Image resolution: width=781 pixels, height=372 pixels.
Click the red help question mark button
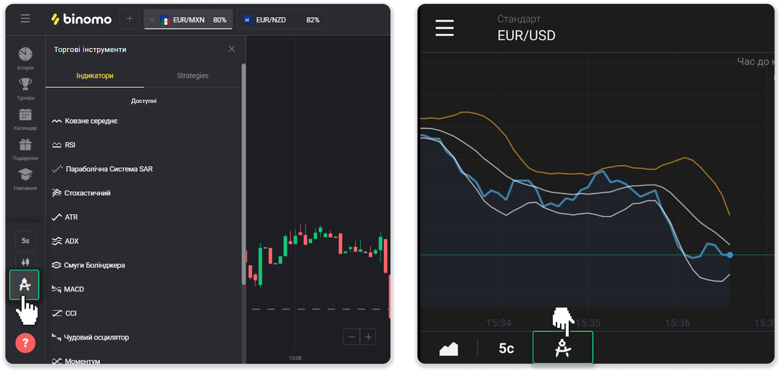click(x=25, y=343)
